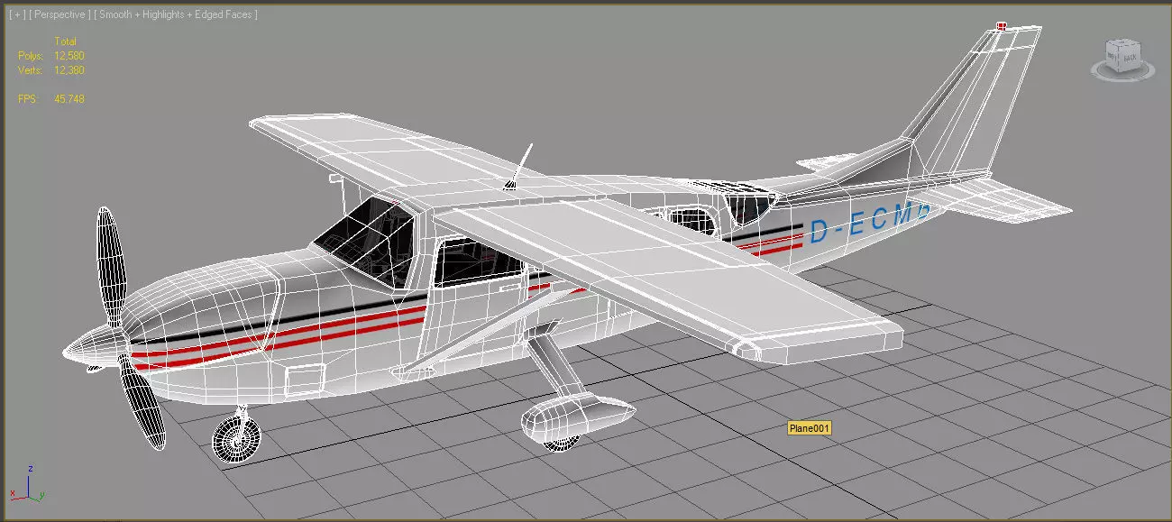1172x522 pixels.
Task: Click the Verts 12,380 statistic
Action: point(51,70)
